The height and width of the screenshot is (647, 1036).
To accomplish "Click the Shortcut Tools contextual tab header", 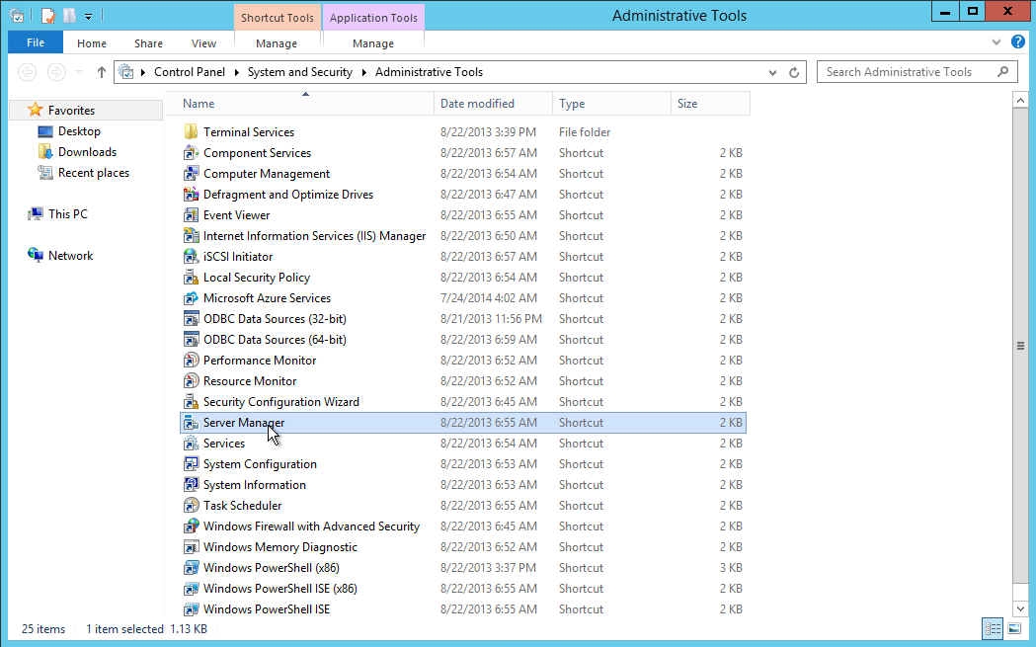I will (x=278, y=18).
